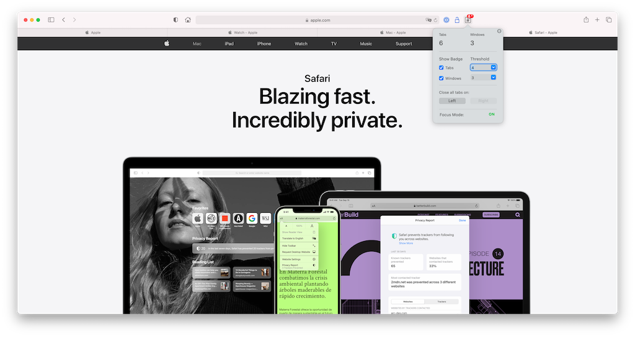The height and width of the screenshot is (337, 635).
Task: Show the tab overview icon
Action: coord(608,20)
